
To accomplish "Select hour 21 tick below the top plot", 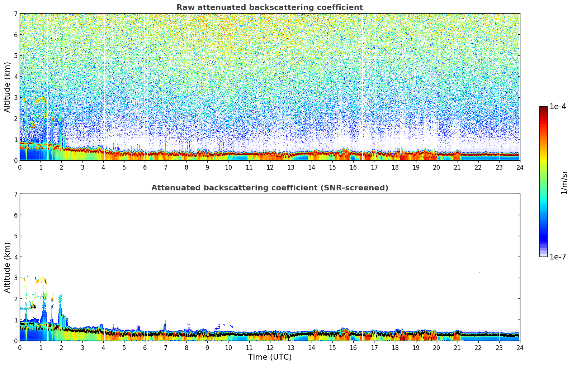I will coord(457,167).
